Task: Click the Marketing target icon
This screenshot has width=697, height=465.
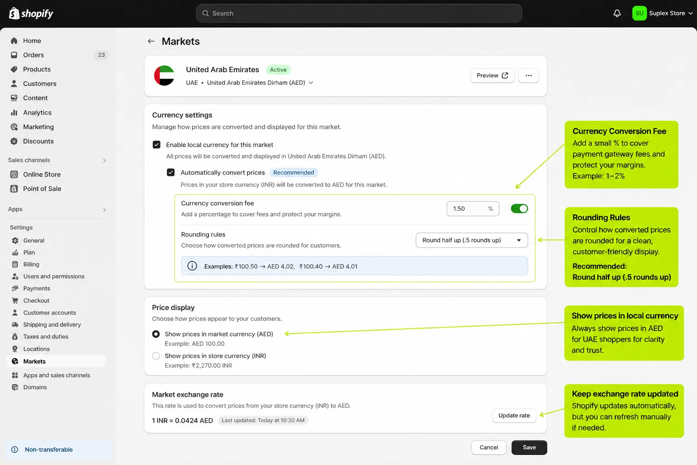Action: tap(14, 127)
